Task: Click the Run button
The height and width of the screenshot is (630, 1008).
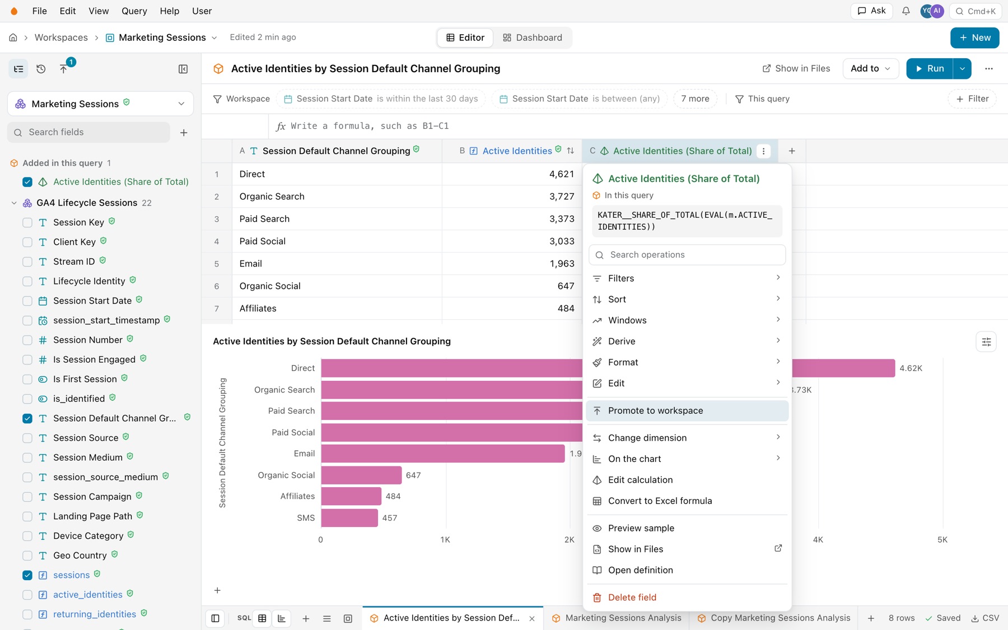Action: pos(930,68)
